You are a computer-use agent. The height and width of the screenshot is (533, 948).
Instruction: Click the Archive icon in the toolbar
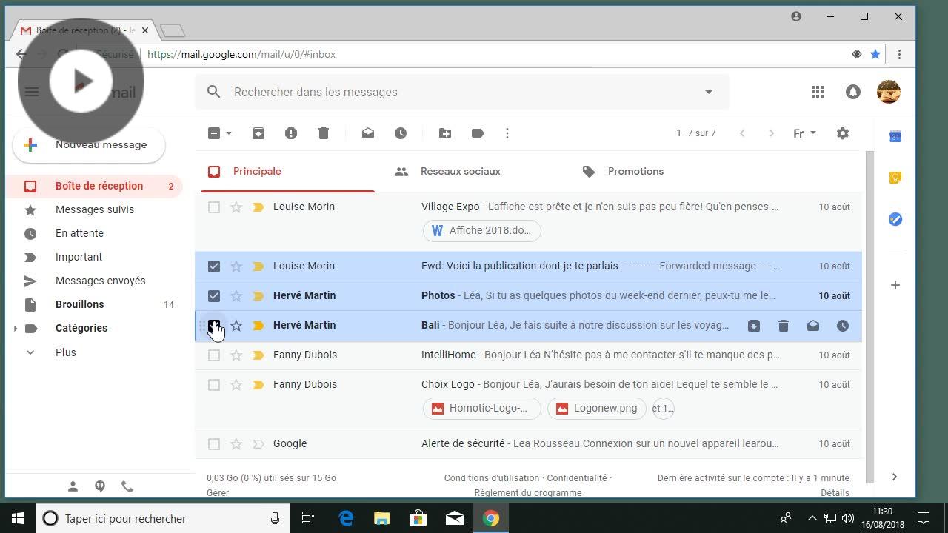[x=258, y=133]
